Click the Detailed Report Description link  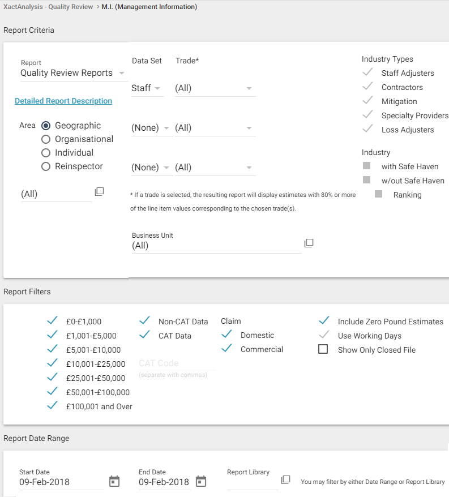pyautogui.click(x=63, y=101)
